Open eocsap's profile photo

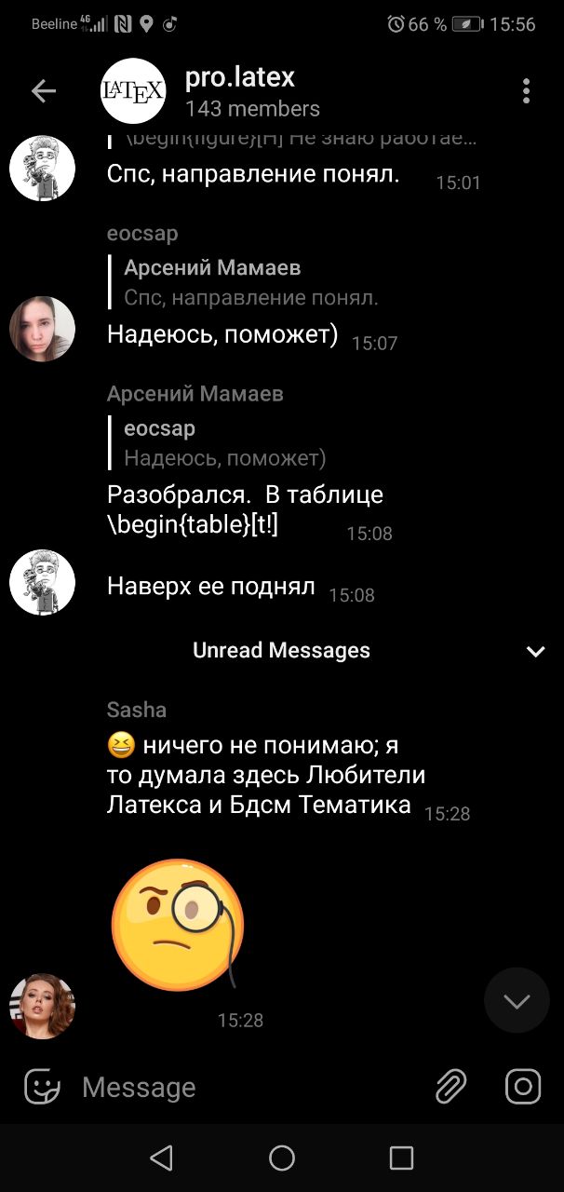pyautogui.click(x=42, y=329)
